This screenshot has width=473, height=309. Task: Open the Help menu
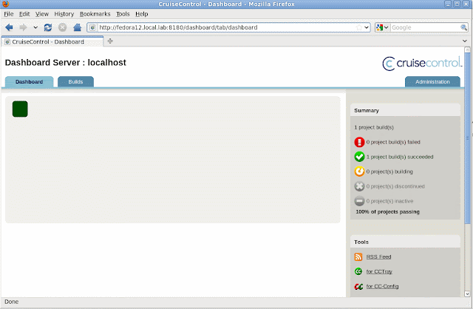pyautogui.click(x=141, y=14)
